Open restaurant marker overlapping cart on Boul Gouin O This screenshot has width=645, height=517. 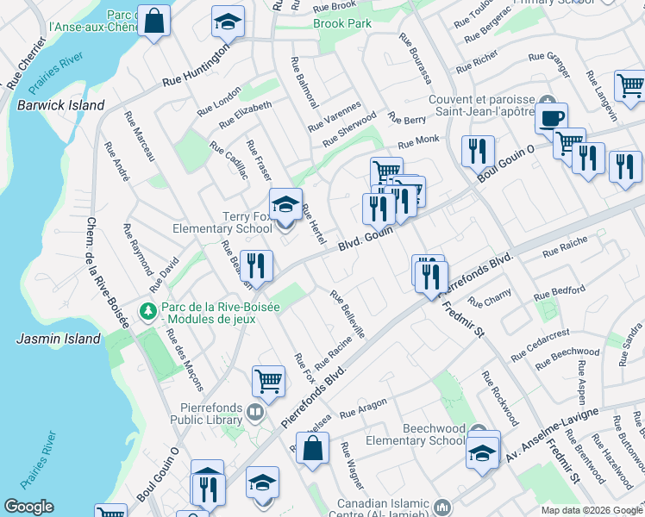point(588,159)
